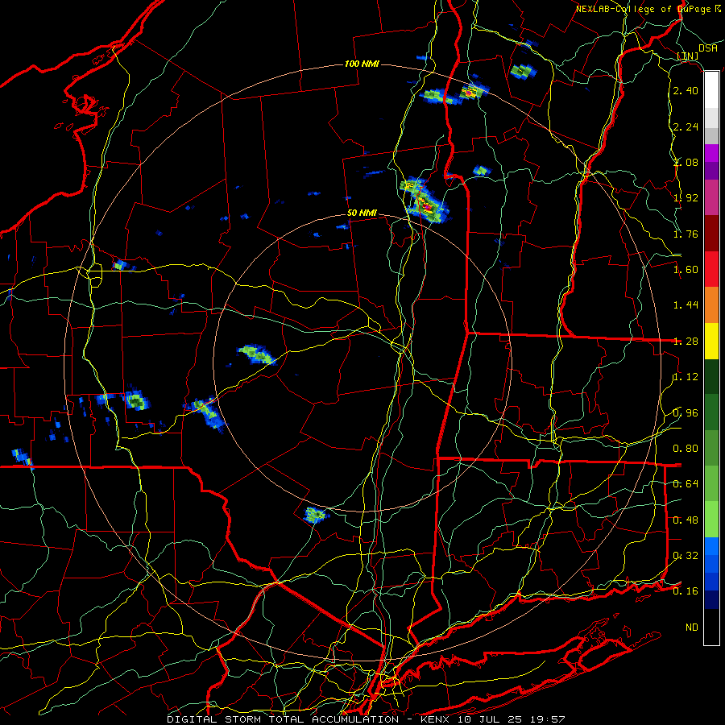Click the white swatch beside 2.40

pyautogui.click(x=711, y=89)
